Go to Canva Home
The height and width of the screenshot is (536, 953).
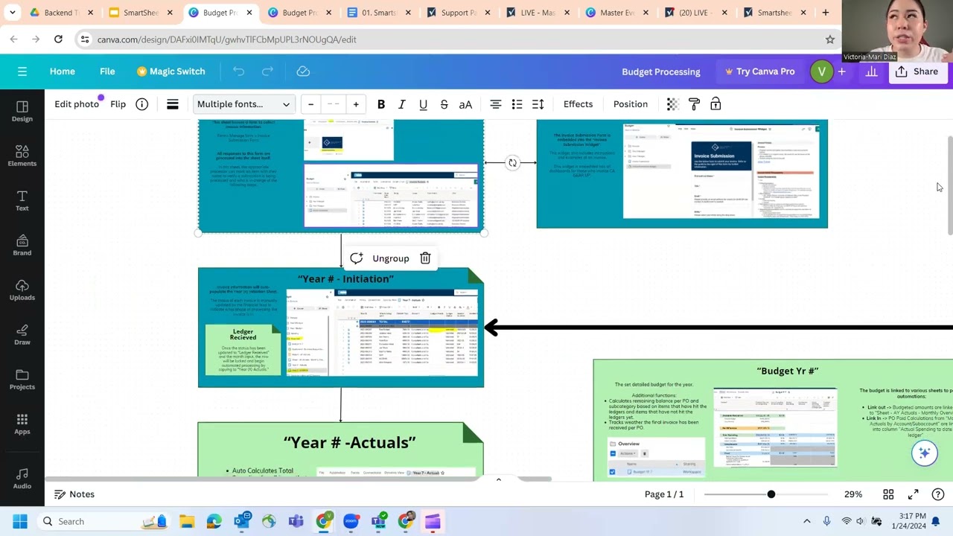63,71
